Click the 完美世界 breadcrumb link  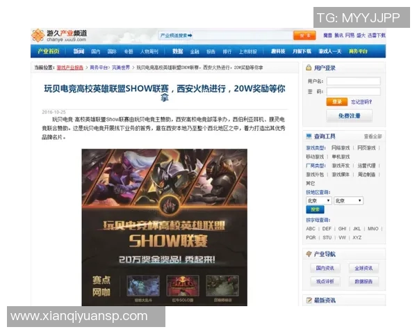121,67
